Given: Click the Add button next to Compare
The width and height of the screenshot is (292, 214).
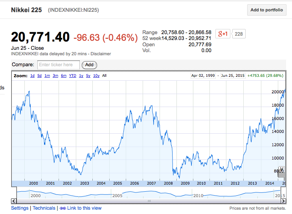Looking at the screenshot, I should (89, 65).
